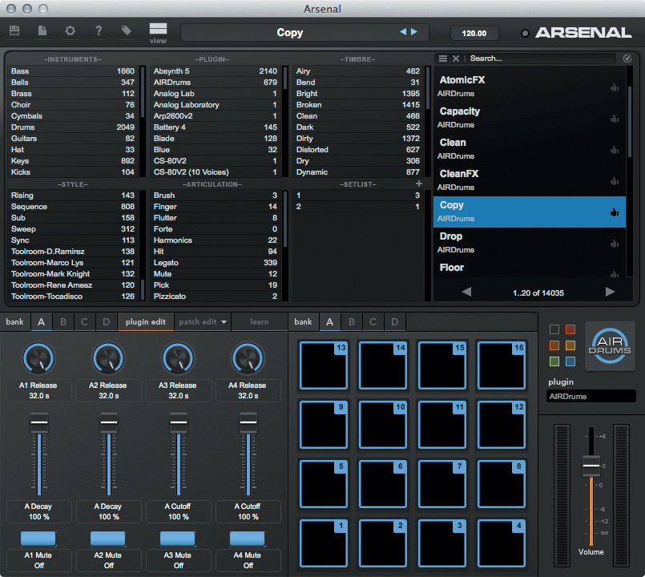Select Drums in the Instruments list
Viewport: 645px width, 577px height.
[73, 127]
